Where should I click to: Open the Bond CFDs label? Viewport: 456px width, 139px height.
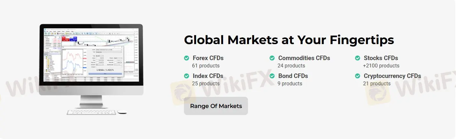(x=293, y=76)
